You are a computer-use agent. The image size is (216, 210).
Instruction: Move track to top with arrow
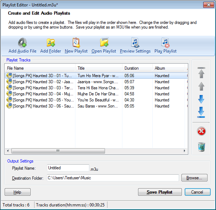click(201, 72)
